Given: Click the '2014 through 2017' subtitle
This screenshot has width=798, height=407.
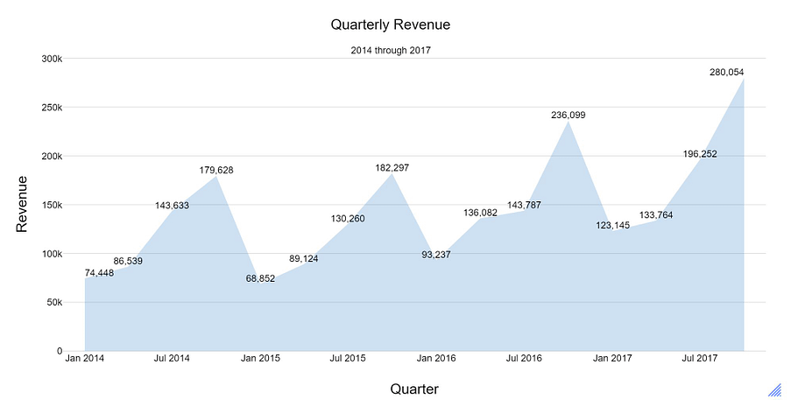Looking at the screenshot, I should (391, 51).
